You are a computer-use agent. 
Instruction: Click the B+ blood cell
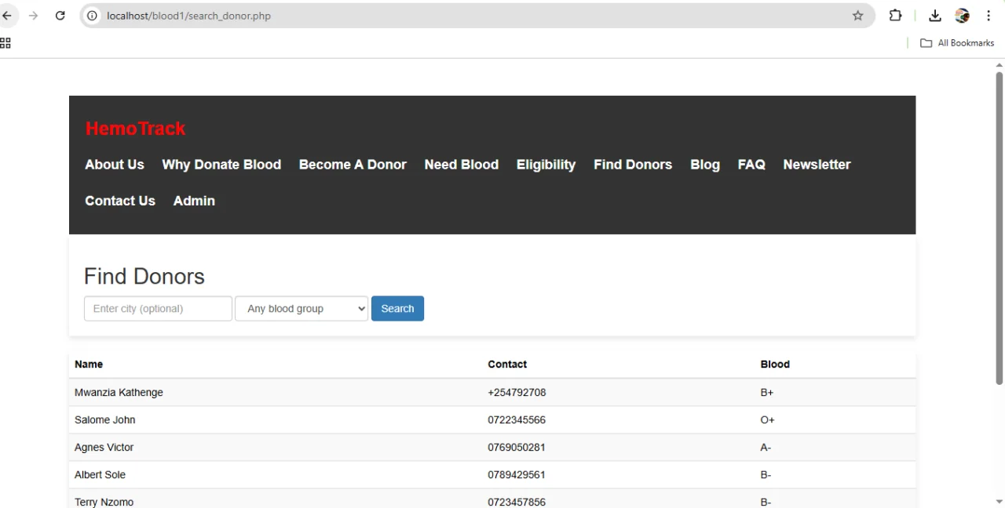click(767, 392)
